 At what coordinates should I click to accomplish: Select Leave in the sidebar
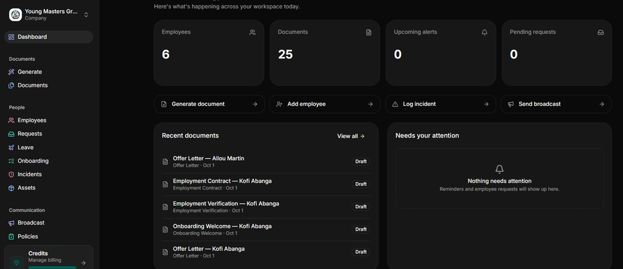49,147
